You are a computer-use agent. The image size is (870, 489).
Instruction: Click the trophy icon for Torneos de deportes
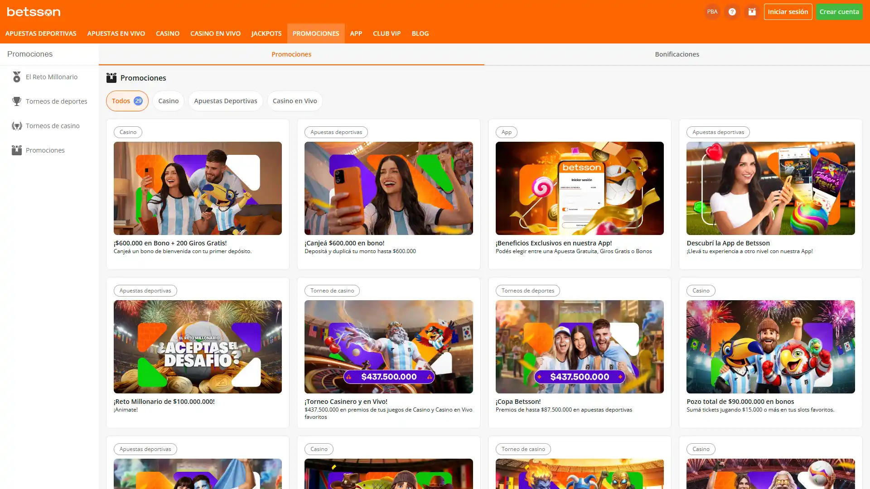click(17, 101)
